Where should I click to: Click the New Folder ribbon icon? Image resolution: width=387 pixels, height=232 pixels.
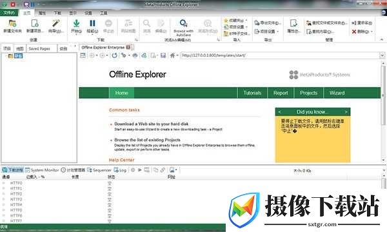12,23
